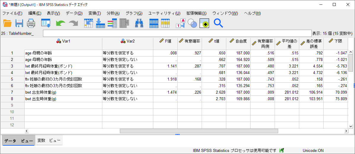Open the 分析(A) menu
This screenshot has width=355, height=154.
113,13
